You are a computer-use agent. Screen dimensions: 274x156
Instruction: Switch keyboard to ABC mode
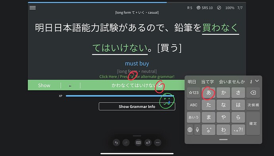(194, 105)
